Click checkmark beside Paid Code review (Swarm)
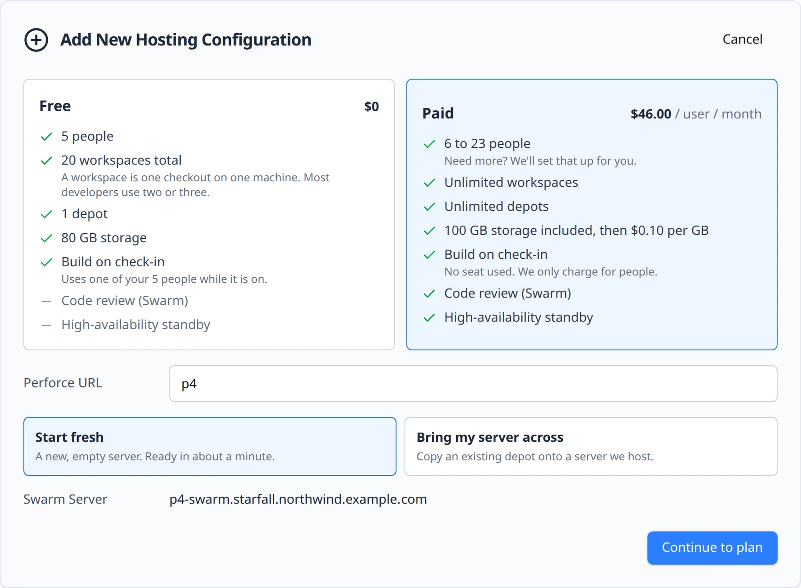The height and width of the screenshot is (588, 801). click(x=429, y=294)
